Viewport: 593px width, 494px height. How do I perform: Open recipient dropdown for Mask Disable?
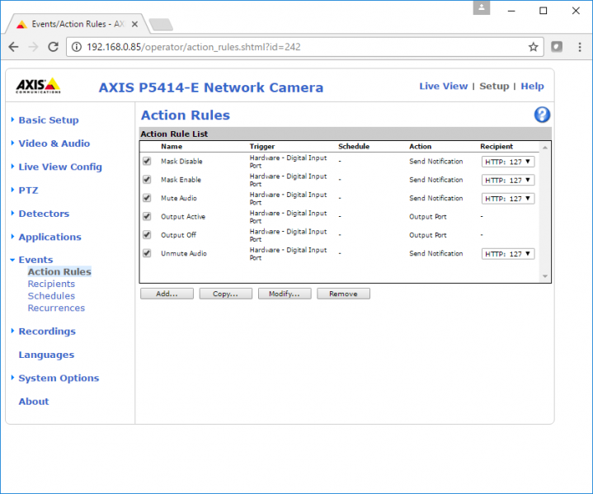[508, 162]
